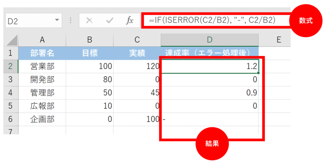Click the Insert Function fx icon
330x164 pixels.
click(130, 21)
